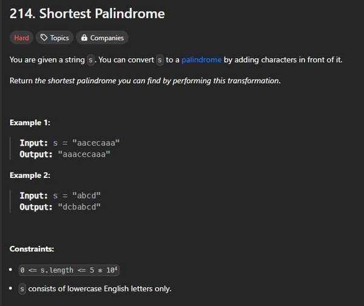Click the "214. Shortest Palindrome" title
The width and height of the screenshot is (364, 306).
(x=87, y=13)
